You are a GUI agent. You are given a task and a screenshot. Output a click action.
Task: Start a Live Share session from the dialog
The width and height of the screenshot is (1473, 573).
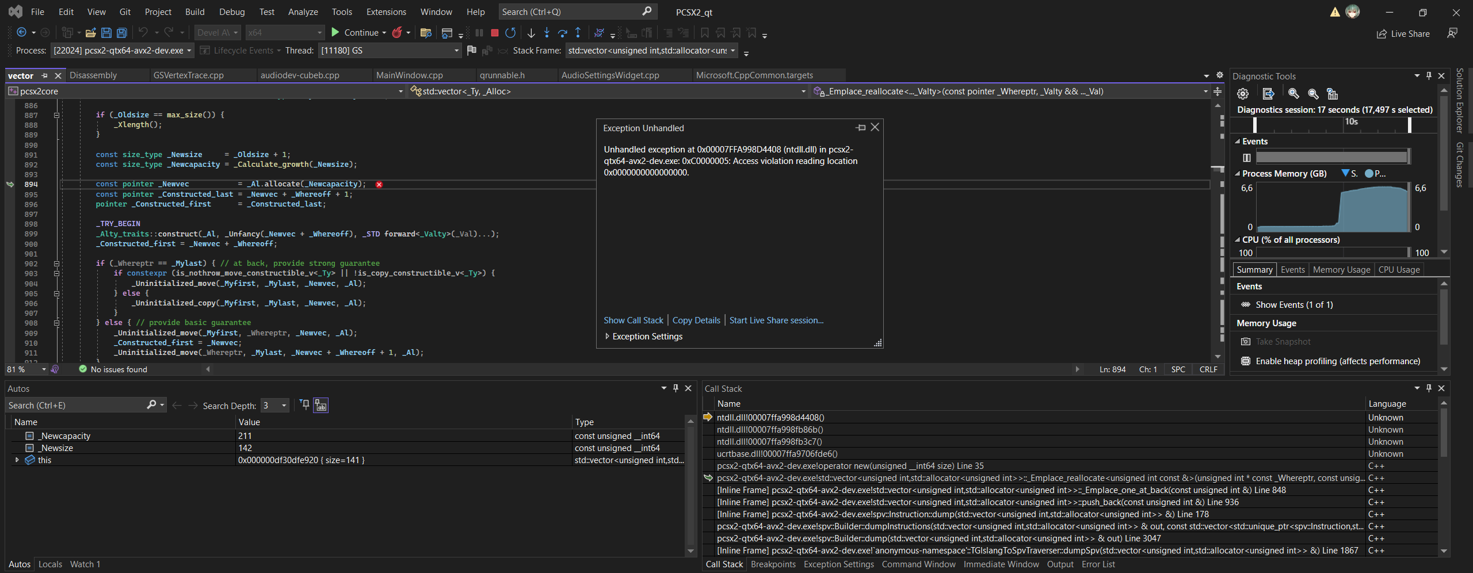[776, 320]
